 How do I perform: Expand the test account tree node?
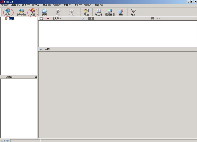tap(3, 19)
